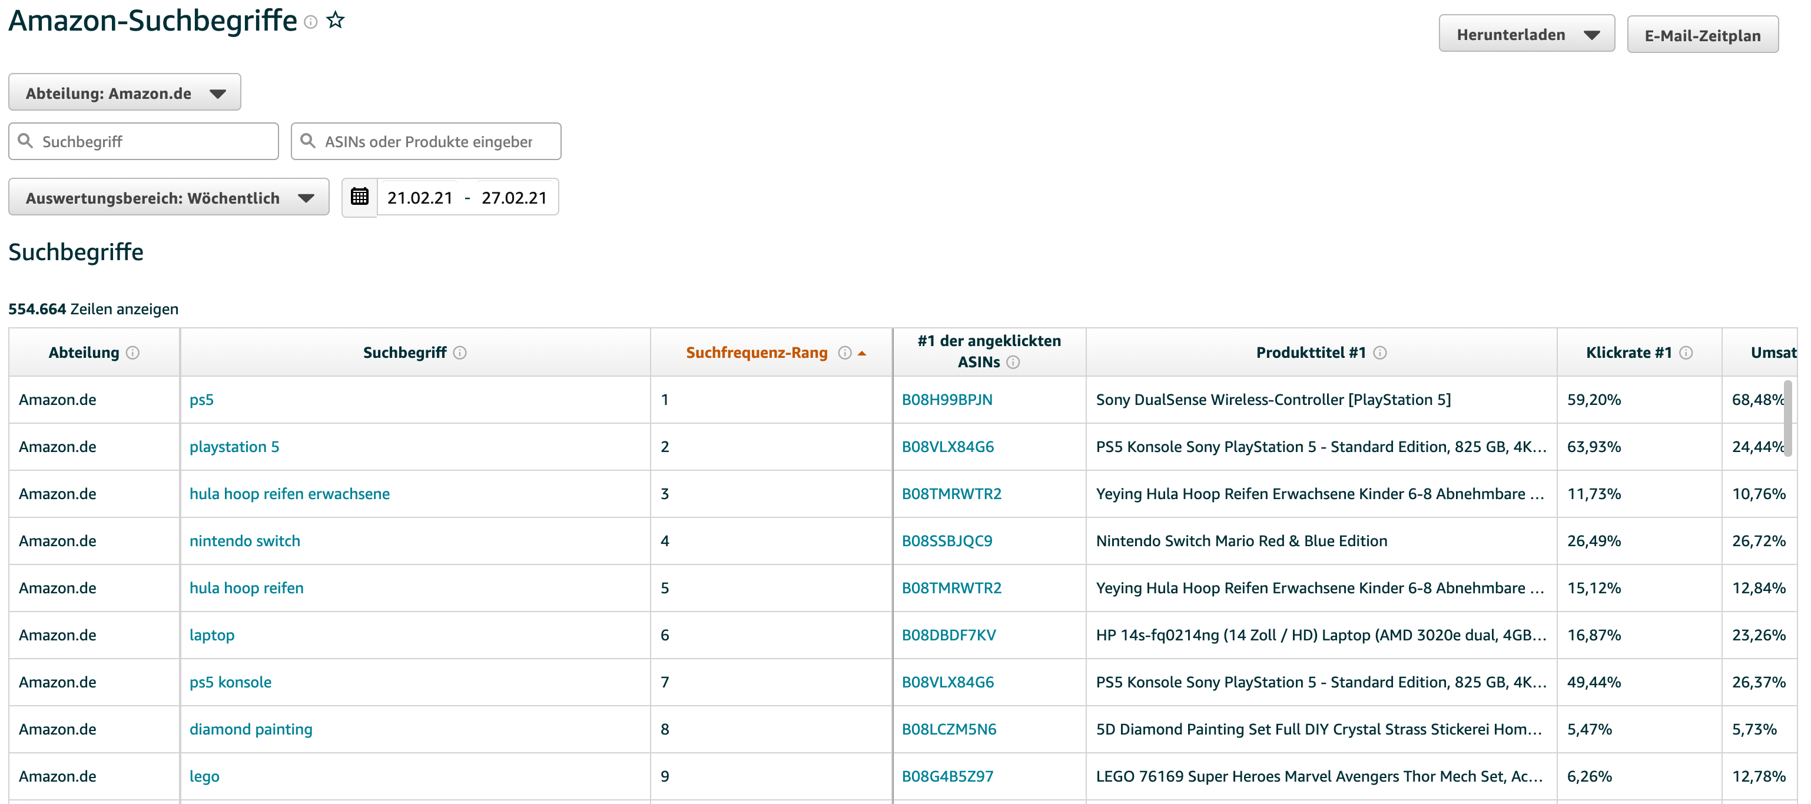This screenshot has width=1811, height=804.
Task: Open link hula hoop reifen erwachsene
Action: (290, 494)
